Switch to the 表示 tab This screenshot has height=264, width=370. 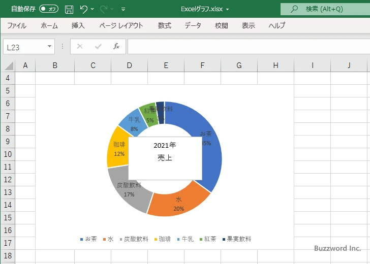[x=248, y=25]
